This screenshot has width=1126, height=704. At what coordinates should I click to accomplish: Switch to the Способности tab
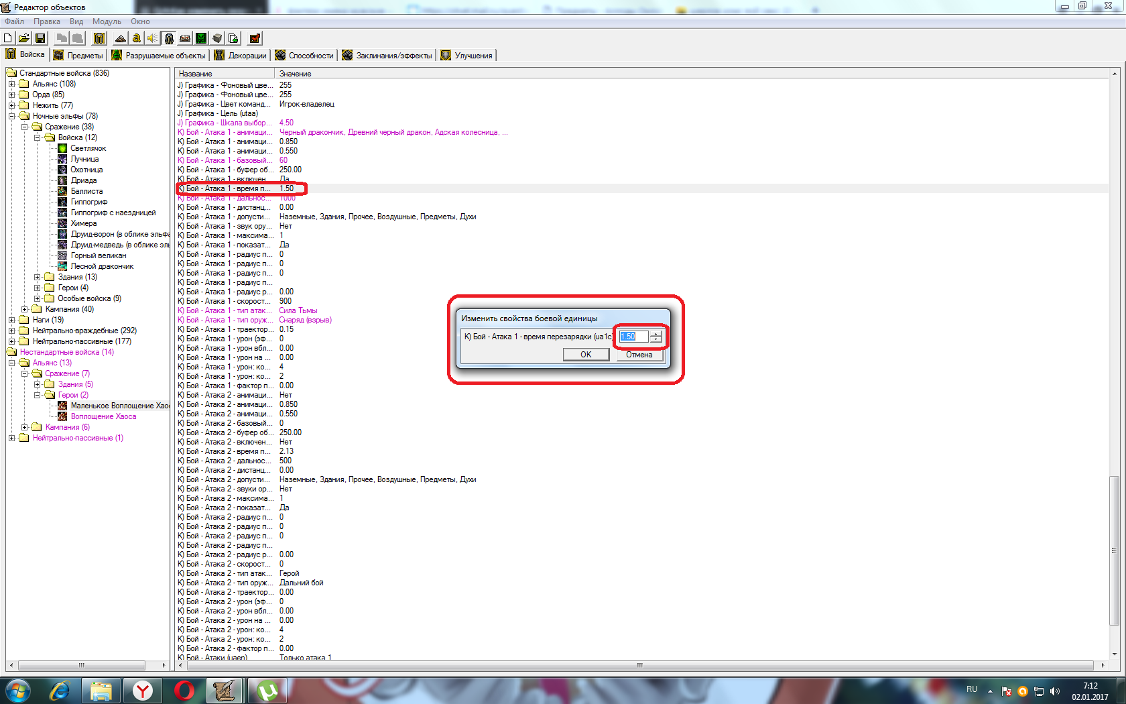coord(304,55)
